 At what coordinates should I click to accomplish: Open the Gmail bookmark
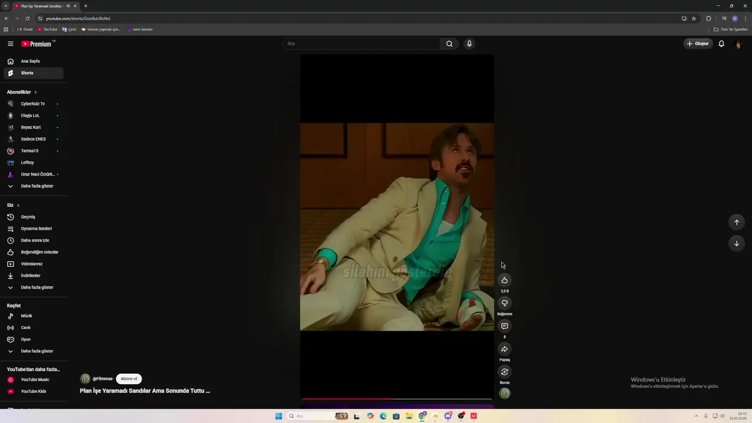(x=25, y=29)
